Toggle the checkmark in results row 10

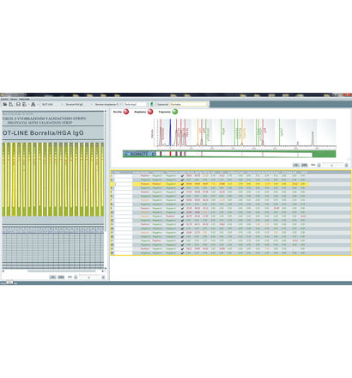182,212
